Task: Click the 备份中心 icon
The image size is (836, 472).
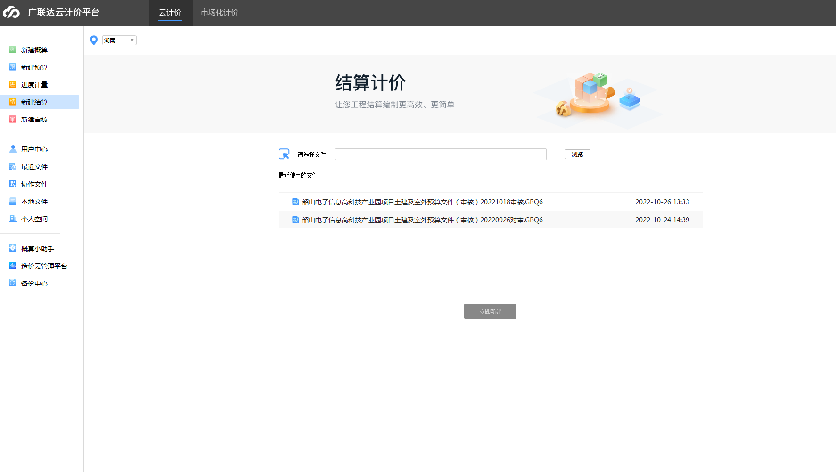Action: pos(13,283)
